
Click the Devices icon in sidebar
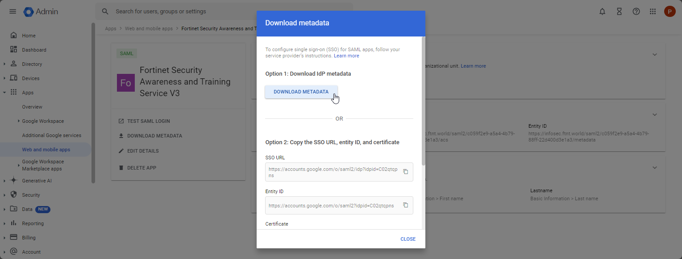[x=13, y=78]
